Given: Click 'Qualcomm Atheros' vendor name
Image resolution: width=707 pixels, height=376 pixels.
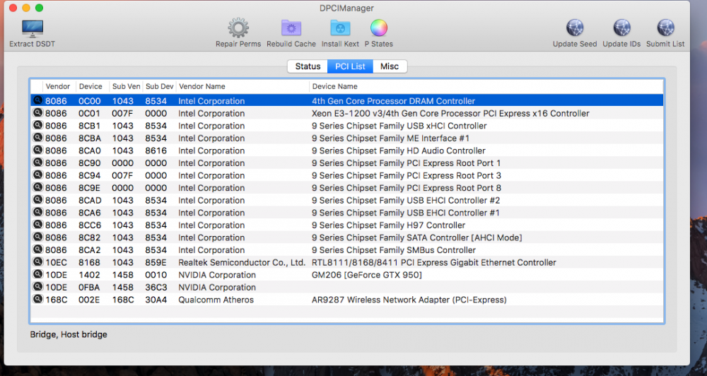Looking at the screenshot, I should click(x=216, y=300).
